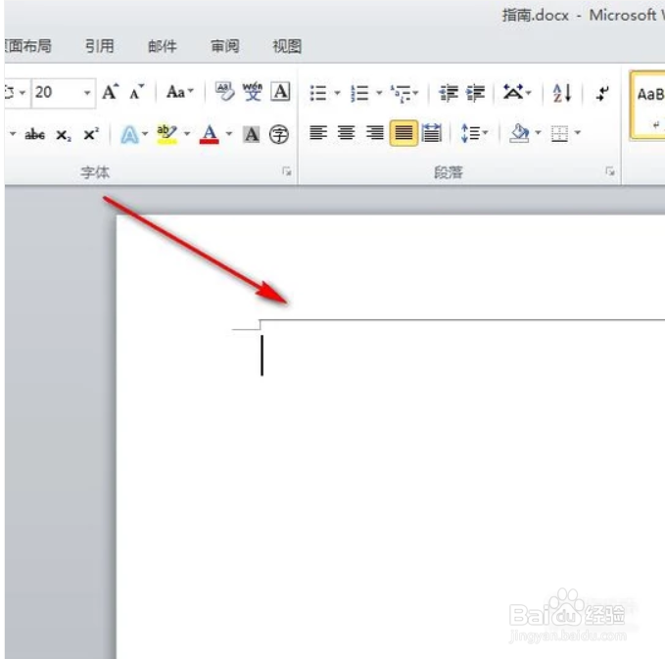
Task: Click the Distributed alignment icon
Action: coord(431,133)
